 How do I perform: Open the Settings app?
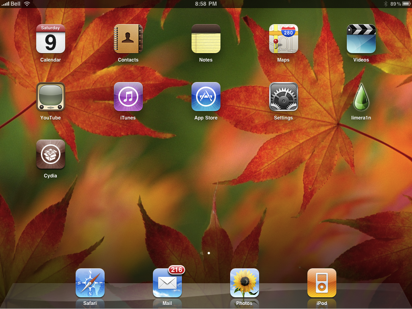coord(283,97)
